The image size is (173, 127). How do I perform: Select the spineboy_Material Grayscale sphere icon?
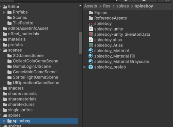click(91, 61)
